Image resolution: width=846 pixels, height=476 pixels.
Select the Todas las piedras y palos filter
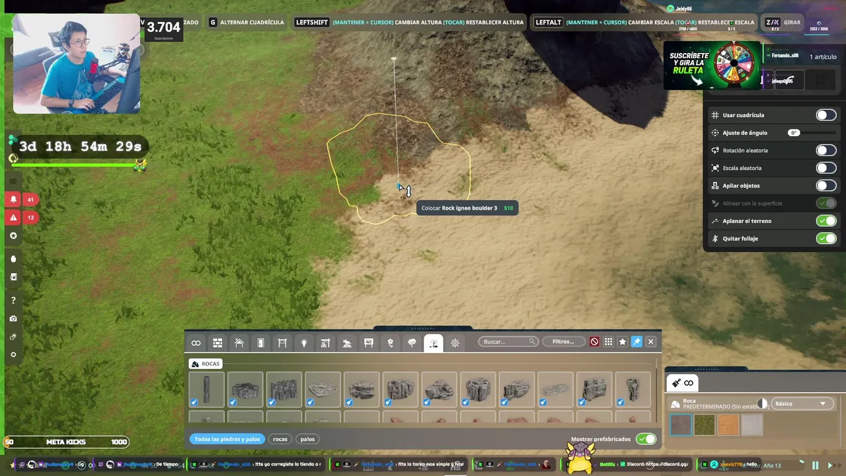point(227,439)
